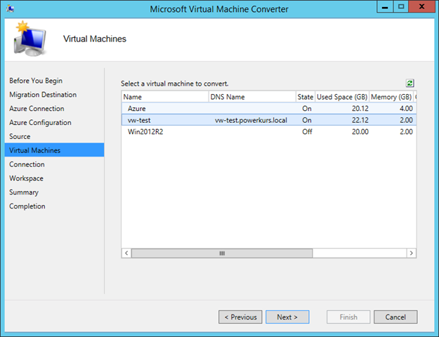This screenshot has height=337, width=439.
Task: Minimize the converter window
Action: pos(385,7)
